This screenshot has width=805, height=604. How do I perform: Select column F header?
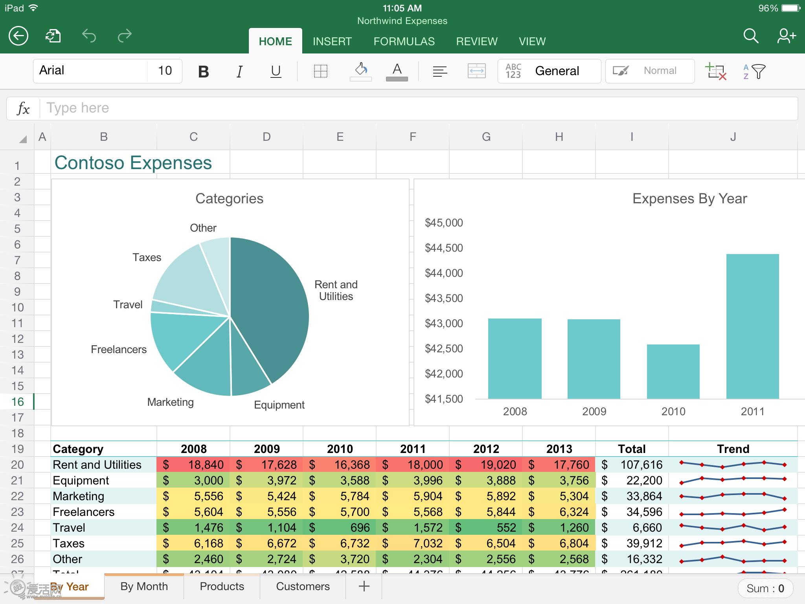412,136
